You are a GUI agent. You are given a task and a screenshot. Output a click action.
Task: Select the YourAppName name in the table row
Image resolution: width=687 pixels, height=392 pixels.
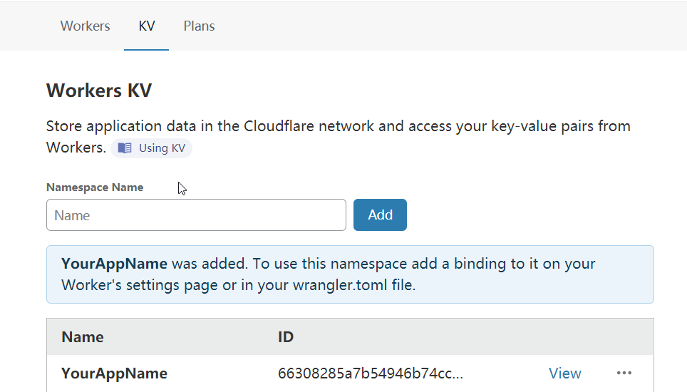(114, 373)
